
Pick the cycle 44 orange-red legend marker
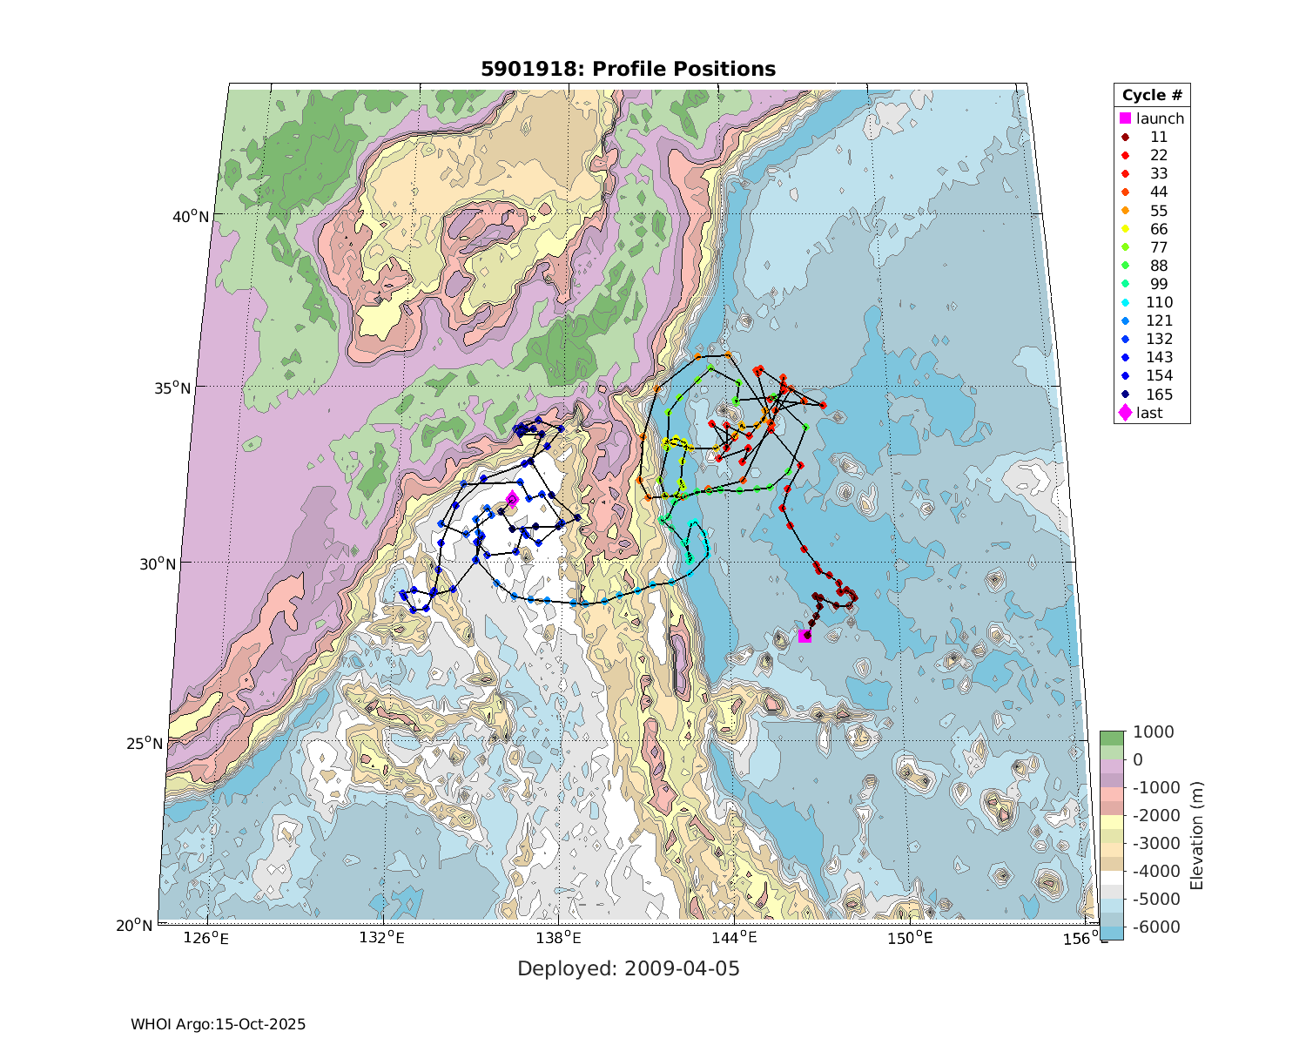tap(1125, 192)
